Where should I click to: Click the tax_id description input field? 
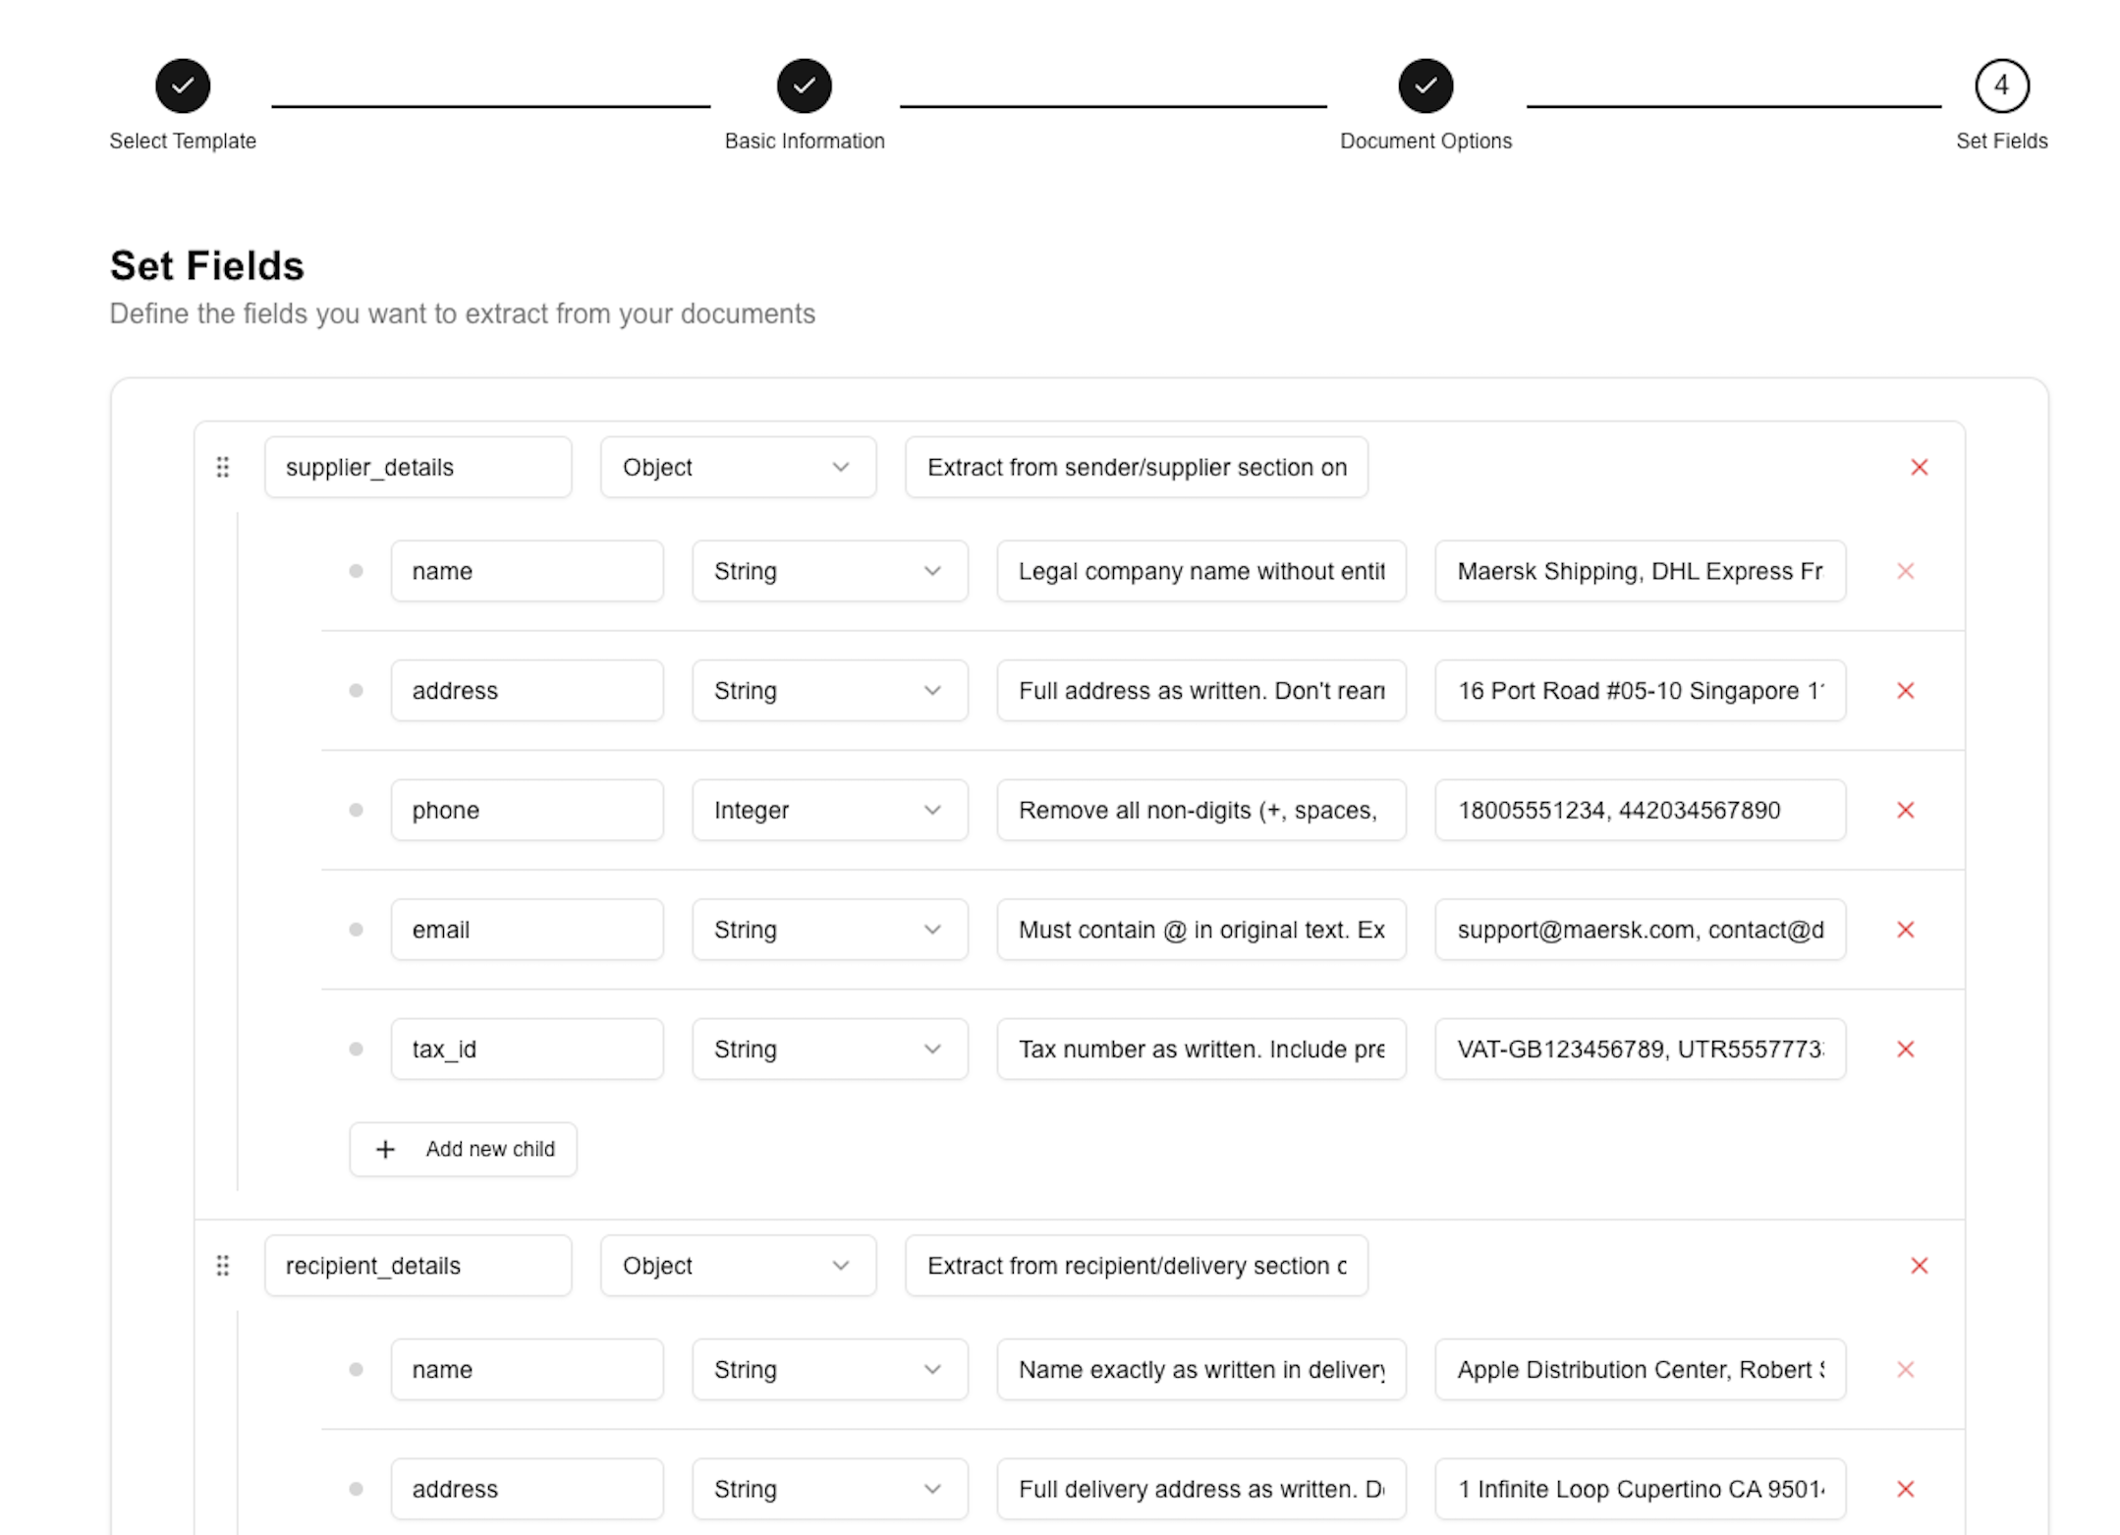coord(1203,1050)
